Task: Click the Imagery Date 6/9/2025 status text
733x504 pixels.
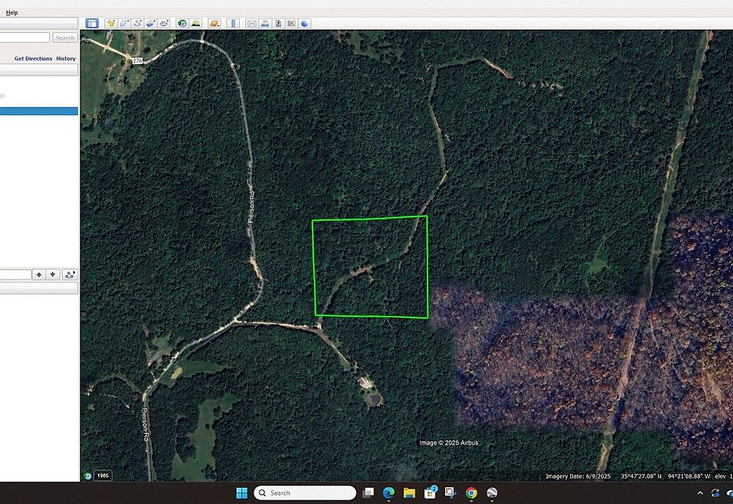Action: pos(578,477)
